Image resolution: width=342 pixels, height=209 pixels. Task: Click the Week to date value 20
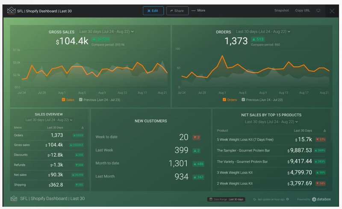coord(184,137)
